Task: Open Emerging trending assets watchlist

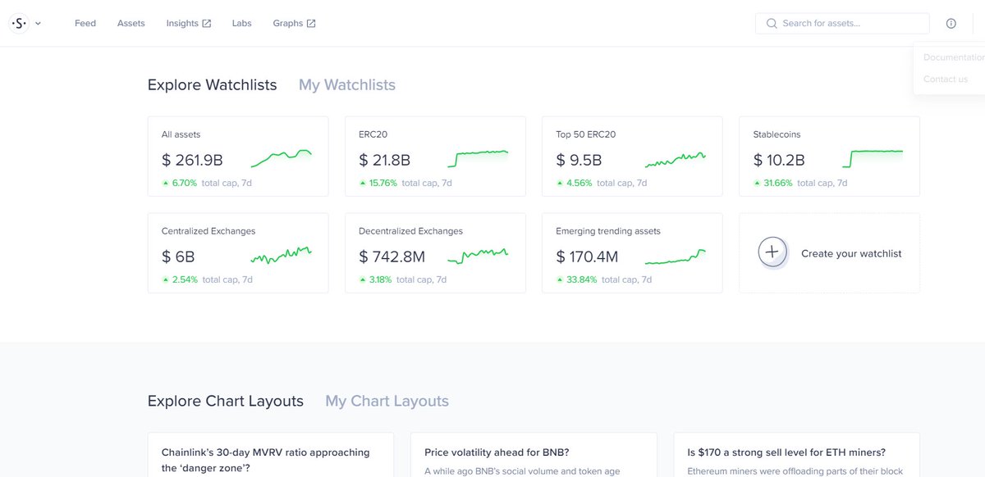Action: pos(632,253)
